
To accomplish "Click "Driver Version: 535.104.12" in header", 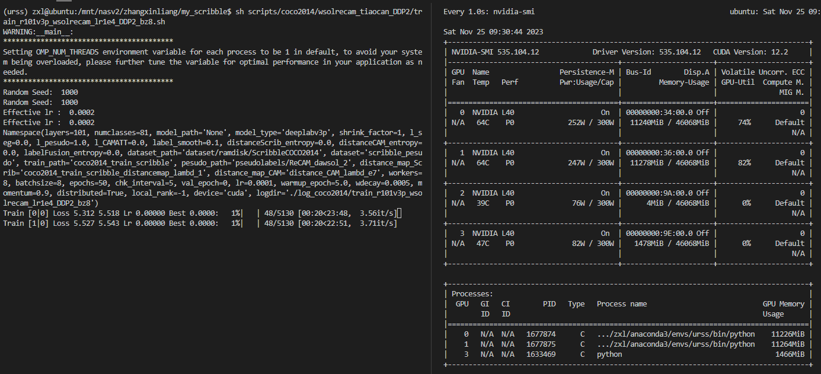I will point(647,52).
